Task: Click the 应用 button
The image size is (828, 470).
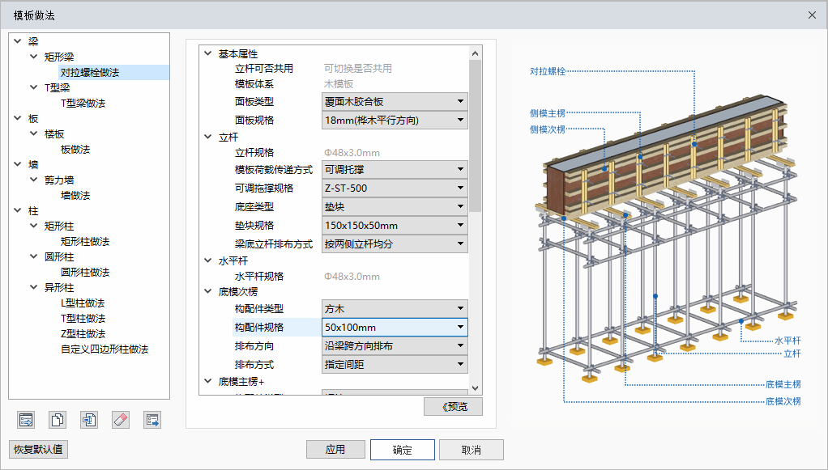Action: click(335, 450)
